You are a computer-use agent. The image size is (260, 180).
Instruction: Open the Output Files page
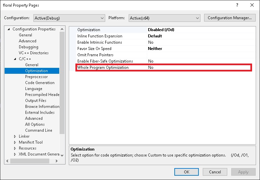[x=36, y=101]
